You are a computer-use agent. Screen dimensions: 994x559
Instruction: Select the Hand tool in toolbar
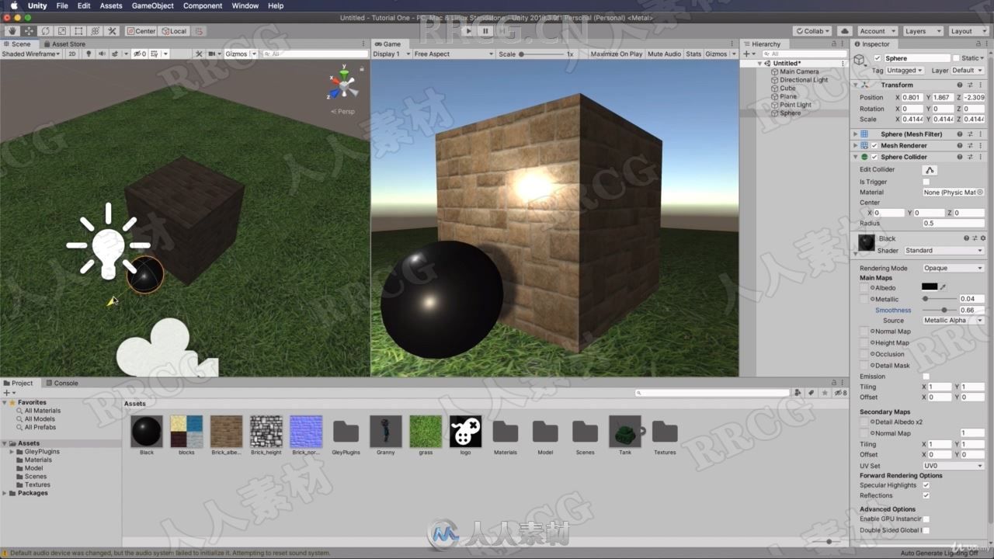pyautogui.click(x=12, y=31)
